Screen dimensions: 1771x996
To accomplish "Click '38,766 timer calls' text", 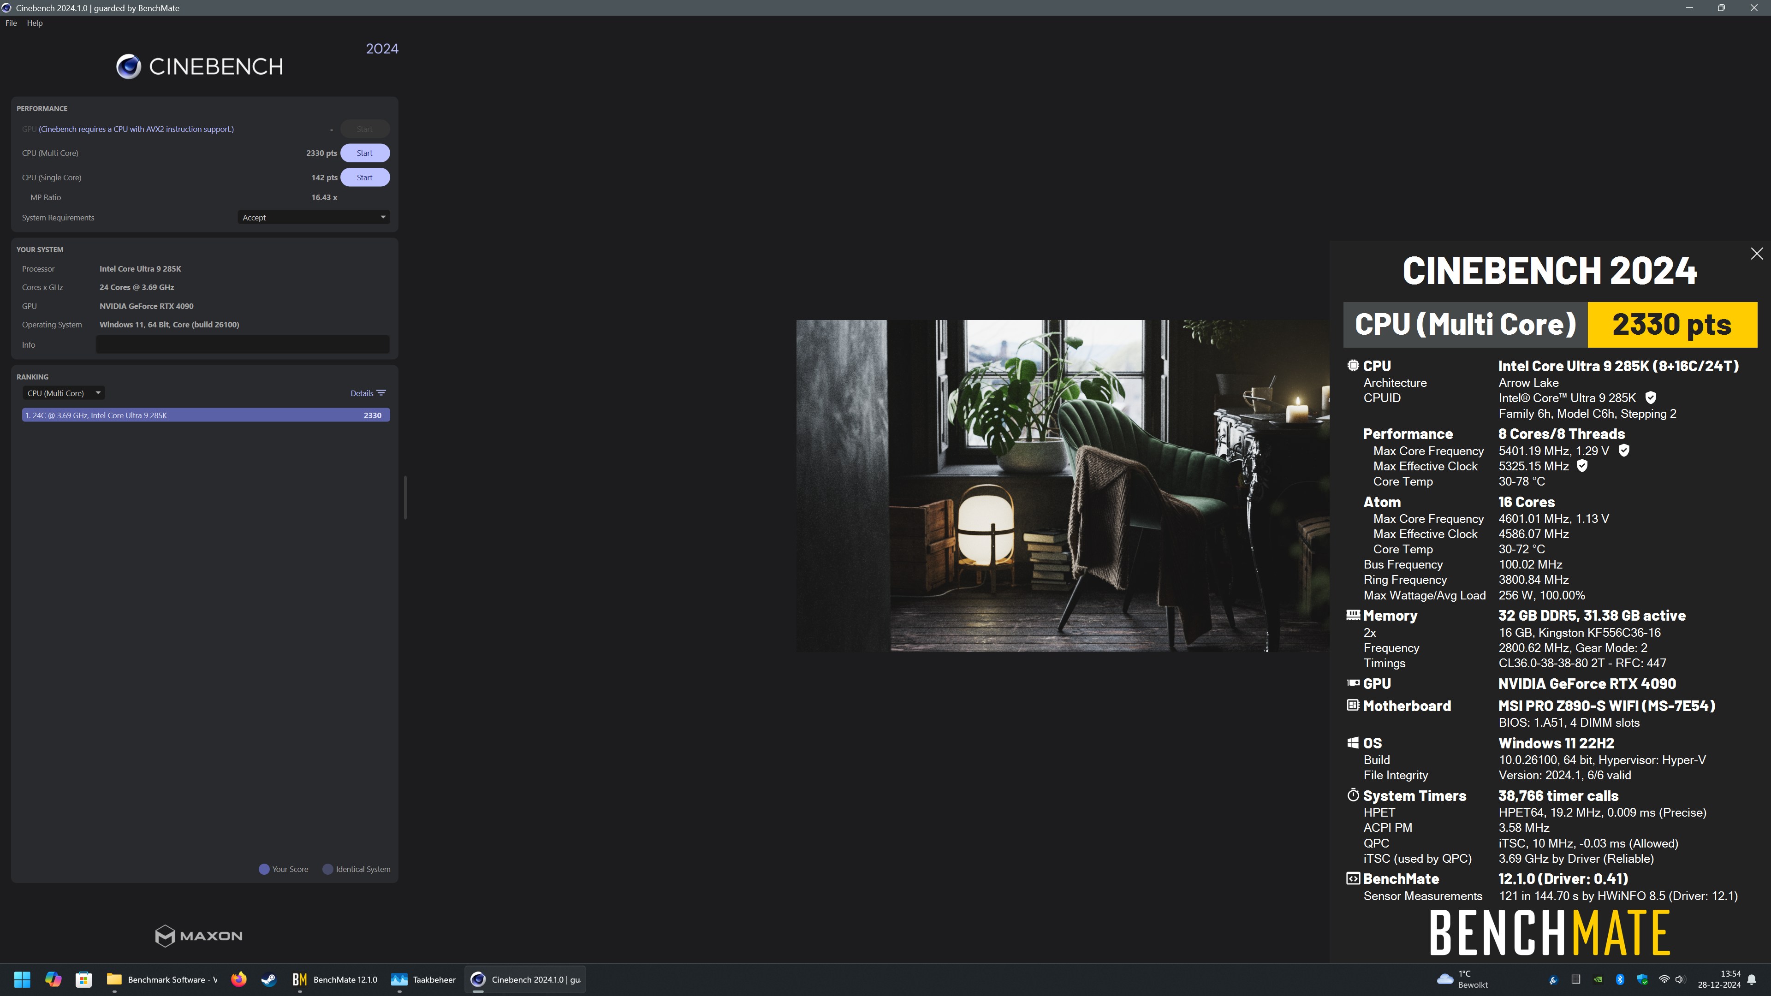I will pyautogui.click(x=1558, y=796).
